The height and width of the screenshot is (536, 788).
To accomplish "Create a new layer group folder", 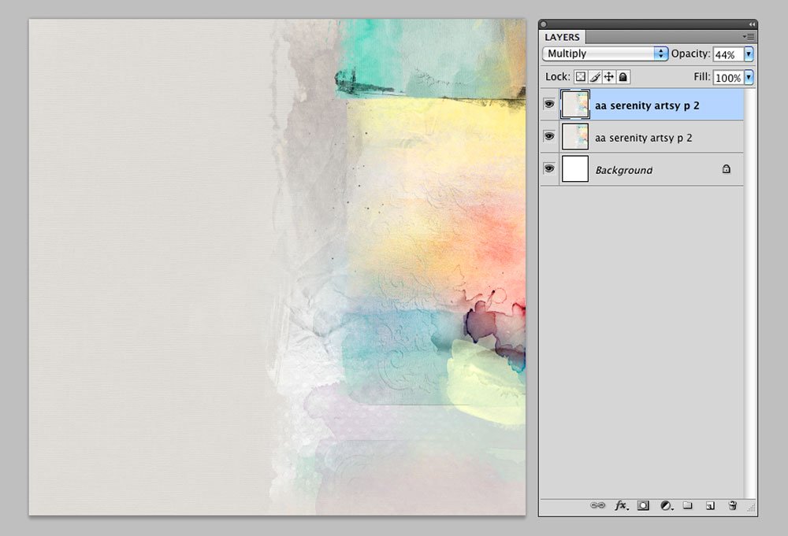I will (x=687, y=505).
